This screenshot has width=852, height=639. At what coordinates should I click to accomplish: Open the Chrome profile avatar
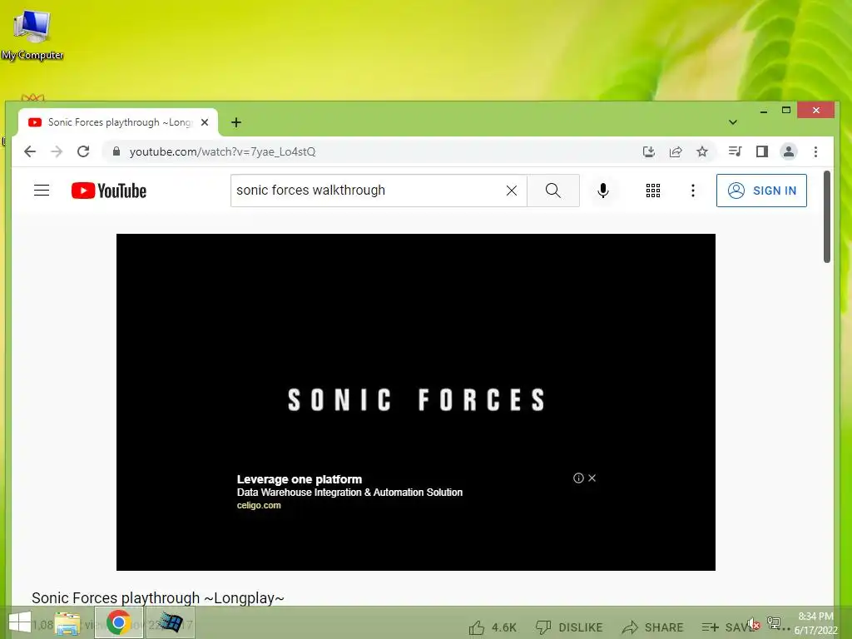789,151
